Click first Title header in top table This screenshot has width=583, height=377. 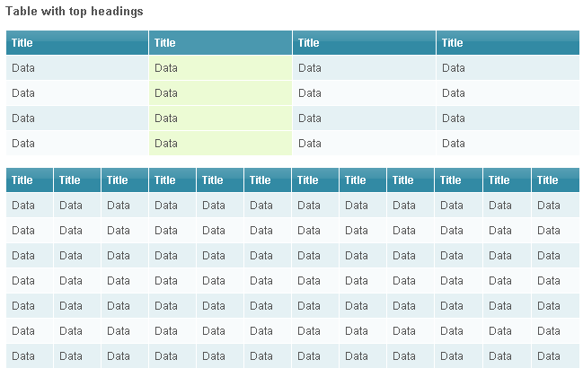click(22, 42)
